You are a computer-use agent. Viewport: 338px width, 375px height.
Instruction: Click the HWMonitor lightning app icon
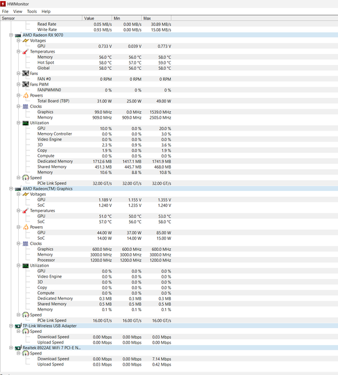pyautogui.click(x=3, y=4)
